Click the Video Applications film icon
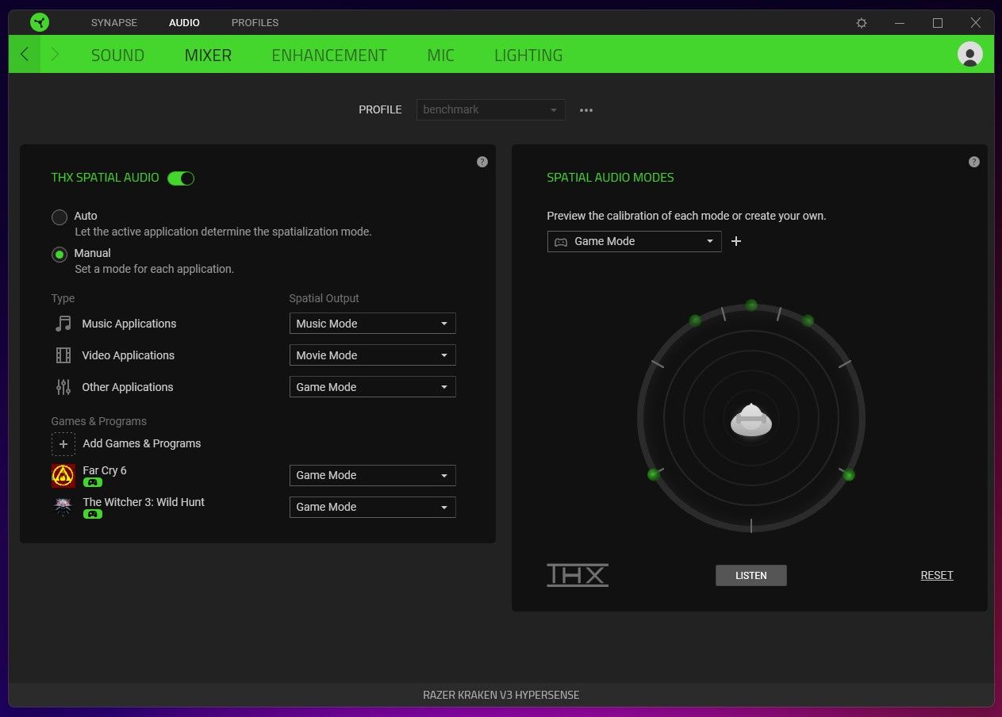The width and height of the screenshot is (1002, 717). pos(63,355)
